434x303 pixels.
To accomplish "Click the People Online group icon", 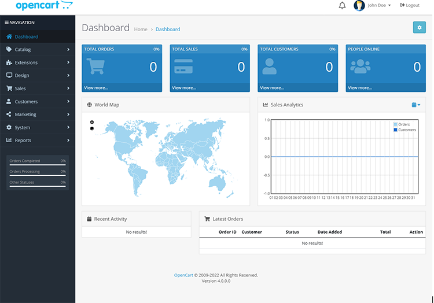I will click(360, 67).
